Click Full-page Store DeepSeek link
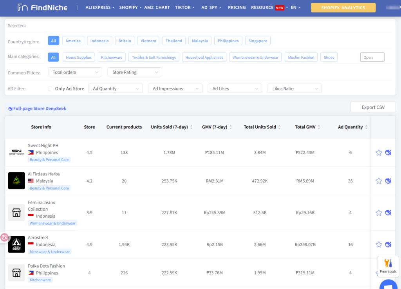The height and width of the screenshot is (289, 401). [x=37, y=108]
